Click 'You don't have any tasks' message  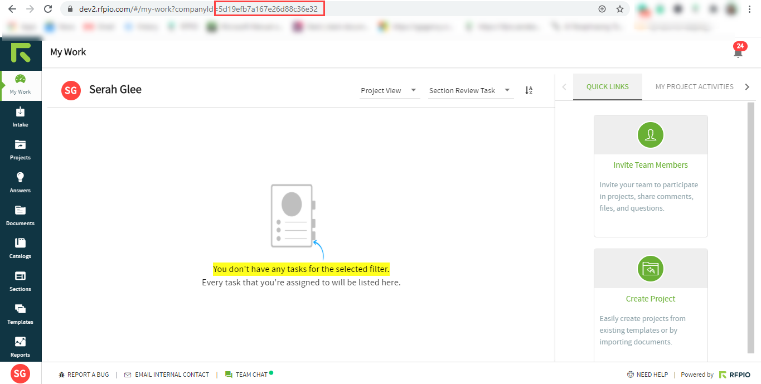coord(301,269)
